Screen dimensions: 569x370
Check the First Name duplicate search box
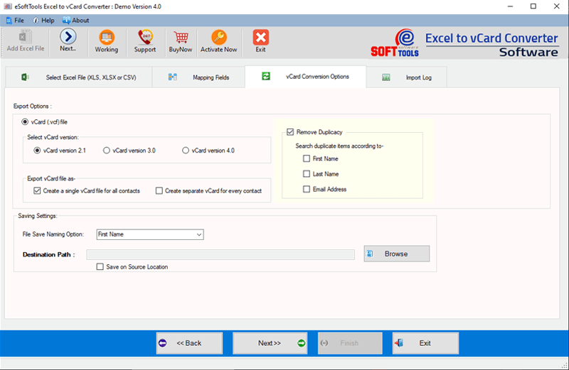[x=307, y=158]
